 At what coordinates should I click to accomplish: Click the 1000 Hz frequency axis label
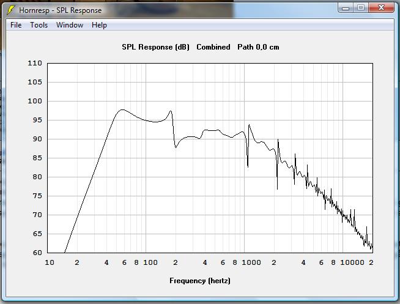pyautogui.click(x=251, y=262)
